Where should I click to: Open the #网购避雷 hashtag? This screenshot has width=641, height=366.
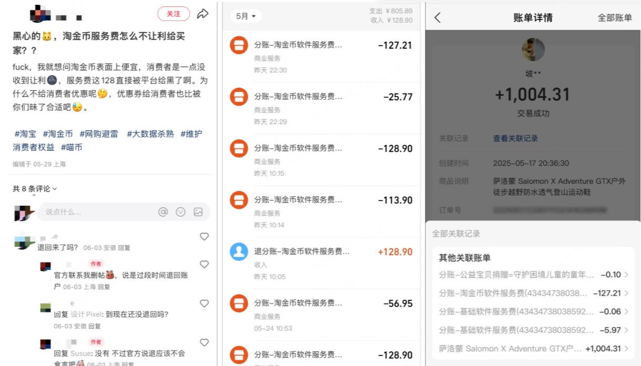coord(100,134)
